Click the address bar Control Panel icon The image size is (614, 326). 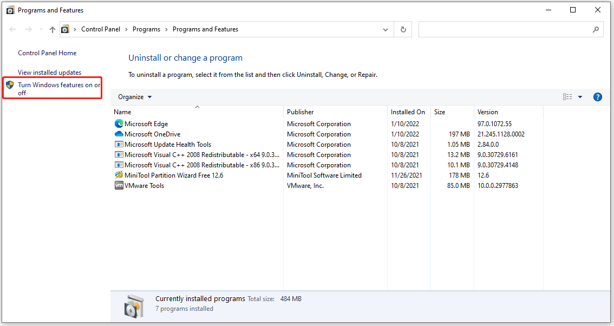pyautogui.click(x=66, y=29)
